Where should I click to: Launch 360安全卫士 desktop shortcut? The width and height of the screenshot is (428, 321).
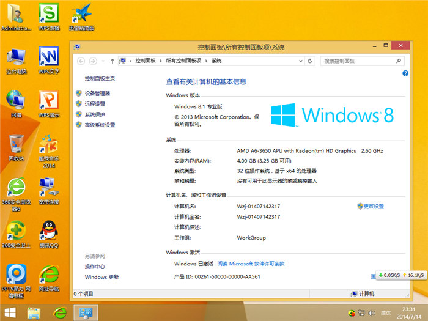click(x=16, y=234)
